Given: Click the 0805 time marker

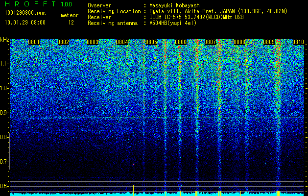Looking at the screenshot, I should pos(151,42).
